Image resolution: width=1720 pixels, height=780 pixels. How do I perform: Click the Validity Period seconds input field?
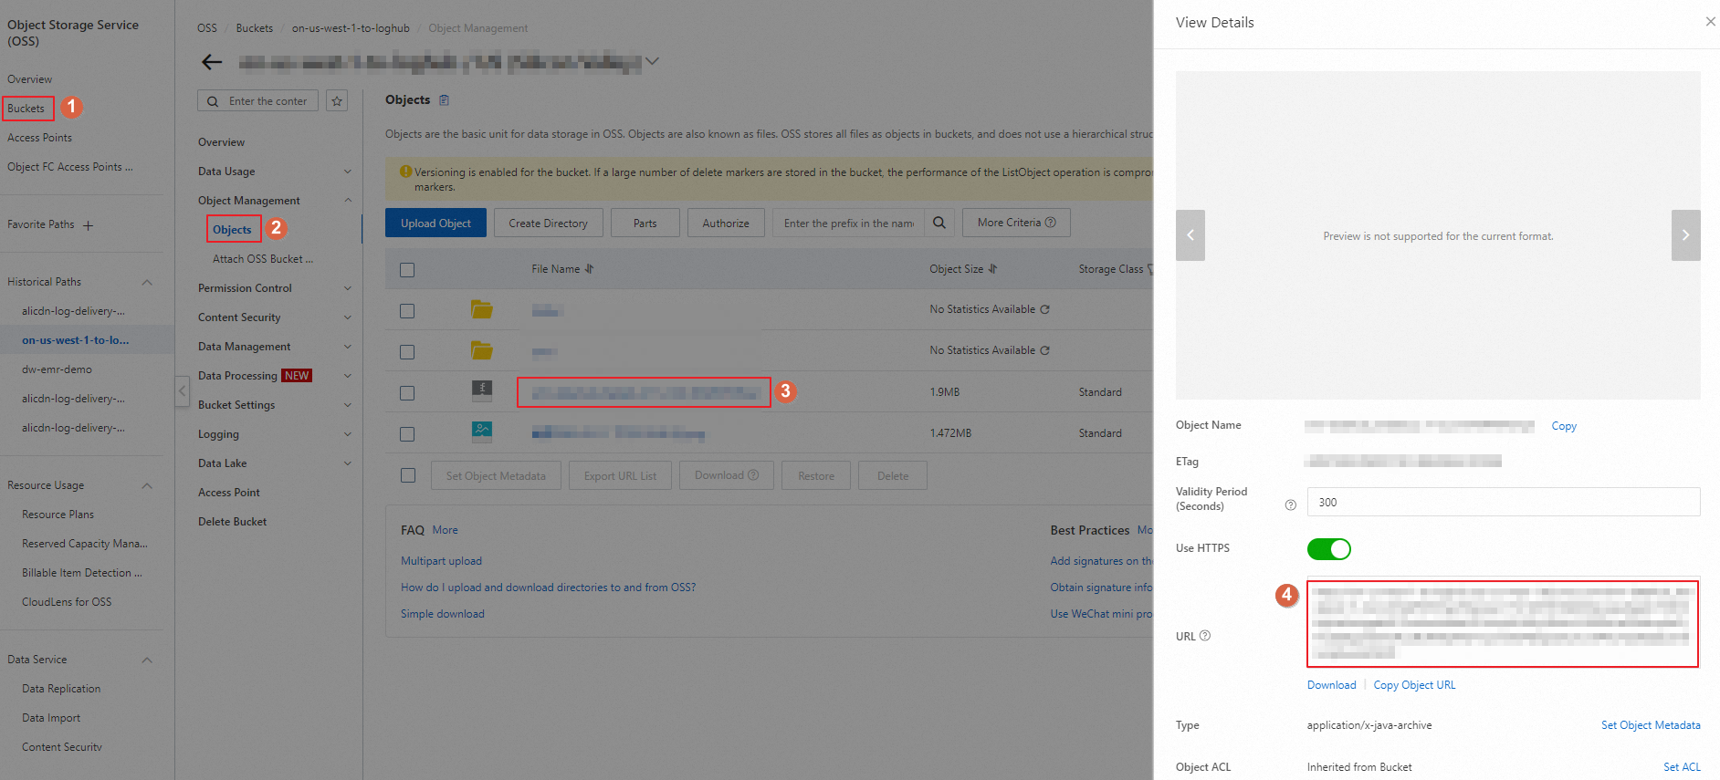coord(1504,502)
